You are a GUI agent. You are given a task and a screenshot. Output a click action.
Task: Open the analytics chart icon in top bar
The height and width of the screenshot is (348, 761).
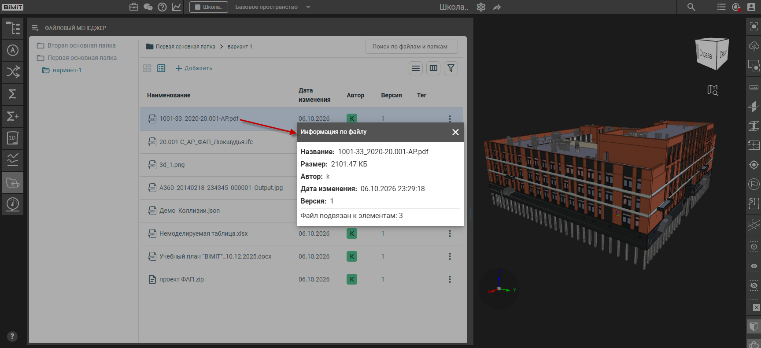click(176, 7)
